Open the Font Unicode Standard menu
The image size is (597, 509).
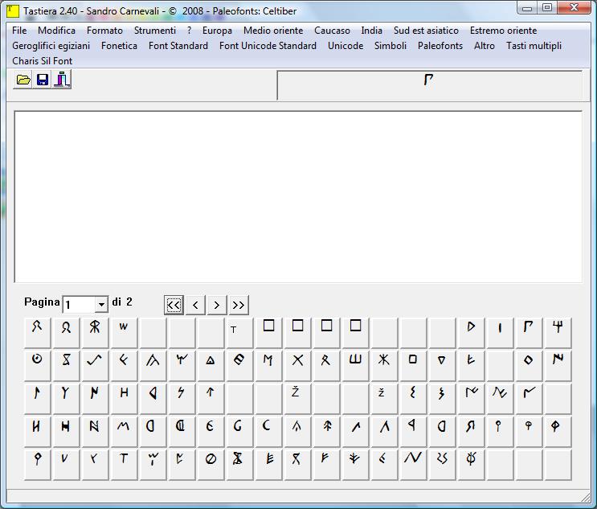click(268, 46)
